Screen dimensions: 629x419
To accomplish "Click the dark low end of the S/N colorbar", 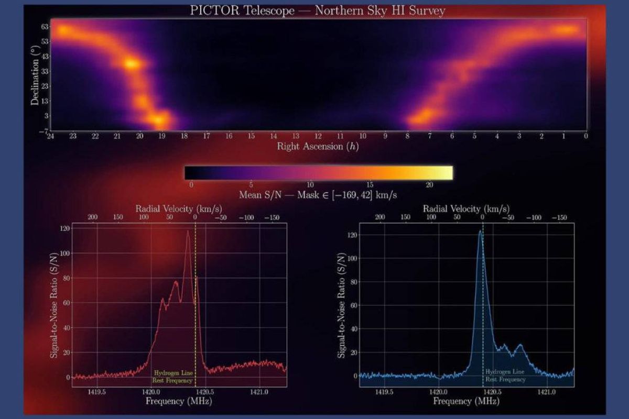I will point(194,173).
